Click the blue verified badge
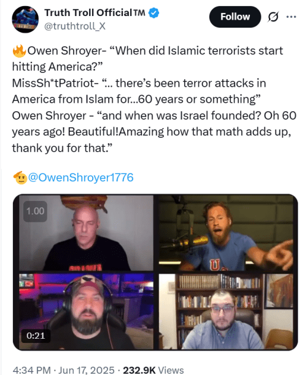This screenshot has width=307, height=375. (x=154, y=13)
